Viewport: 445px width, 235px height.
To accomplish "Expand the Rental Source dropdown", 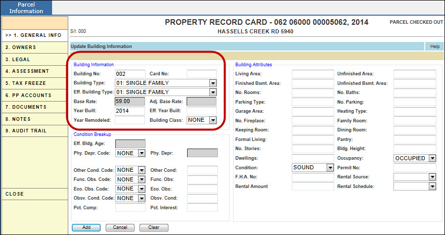I will (x=432, y=177).
